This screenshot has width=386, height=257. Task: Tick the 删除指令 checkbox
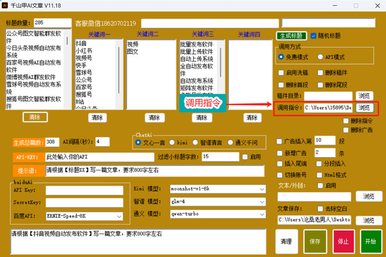tap(346, 121)
